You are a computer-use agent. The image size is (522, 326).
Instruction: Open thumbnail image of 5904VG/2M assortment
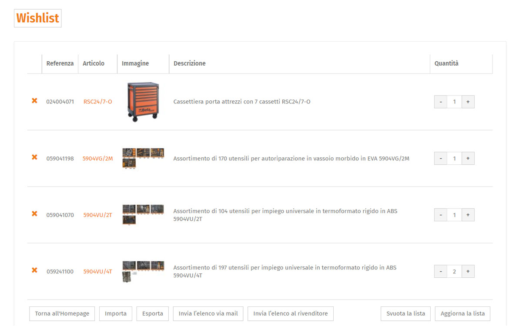click(x=143, y=158)
